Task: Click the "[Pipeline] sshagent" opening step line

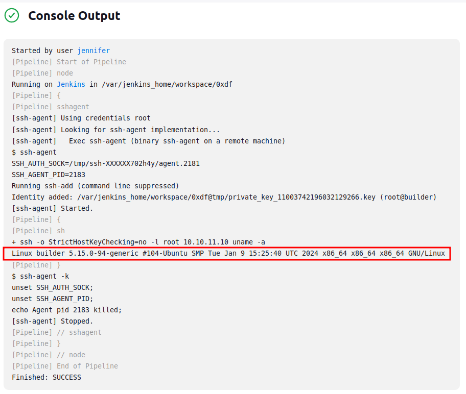Action: 50,107
